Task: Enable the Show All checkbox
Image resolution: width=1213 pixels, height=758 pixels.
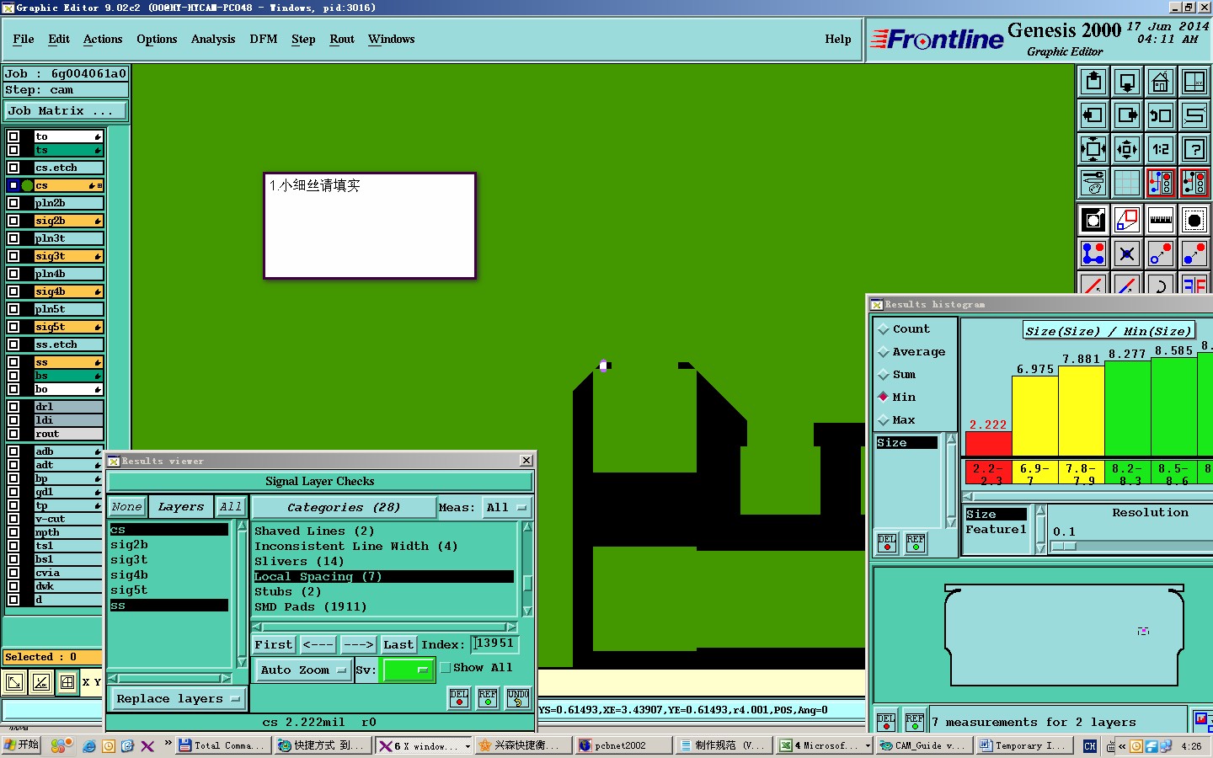Action: pyautogui.click(x=446, y=668)
